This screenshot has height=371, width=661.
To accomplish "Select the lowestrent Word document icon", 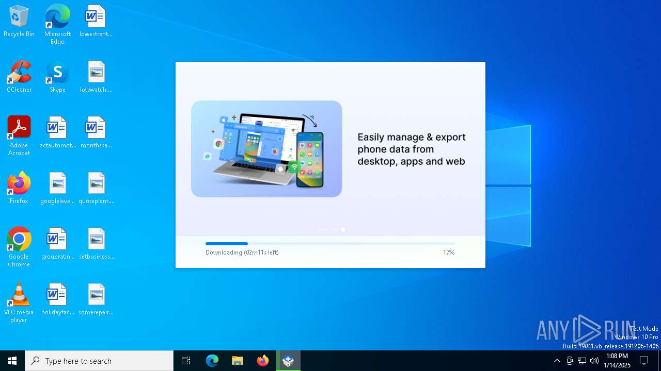I will (x=96, y=21).
